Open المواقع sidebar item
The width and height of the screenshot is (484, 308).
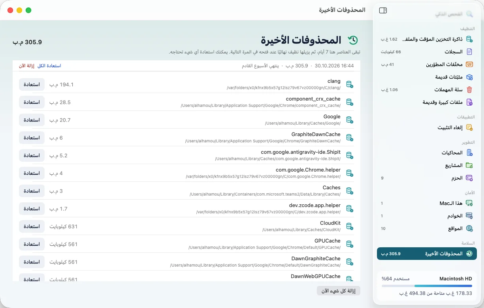(427, 228)
